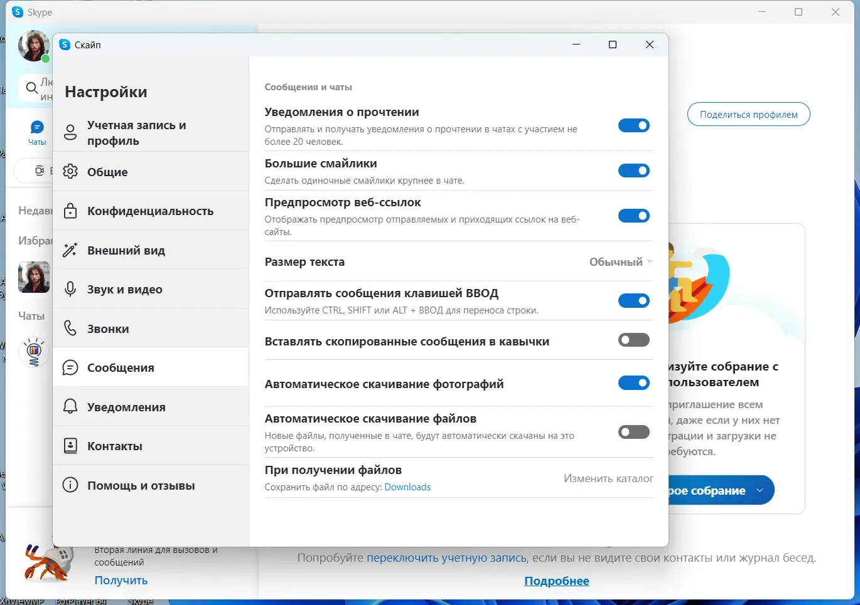Open the Downloads folder link

(407, 487)
